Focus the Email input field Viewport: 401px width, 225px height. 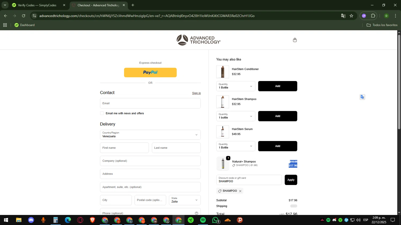[150, 103]
